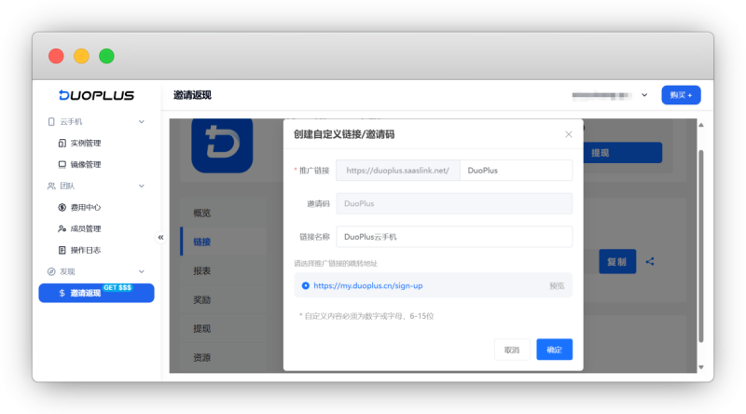Collapse the sidebar with the double-arrow icon
746x414 pixels.
160,237
